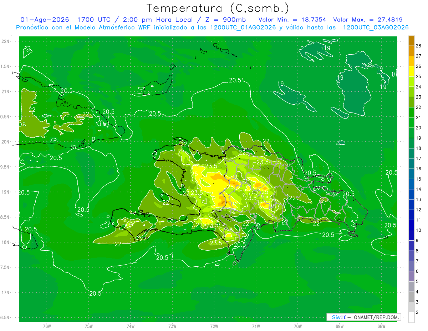The width and height of the screenshot is (428, 331).
Task: Click the '73W' longitude axis label
Action: [x=172, y=326]
